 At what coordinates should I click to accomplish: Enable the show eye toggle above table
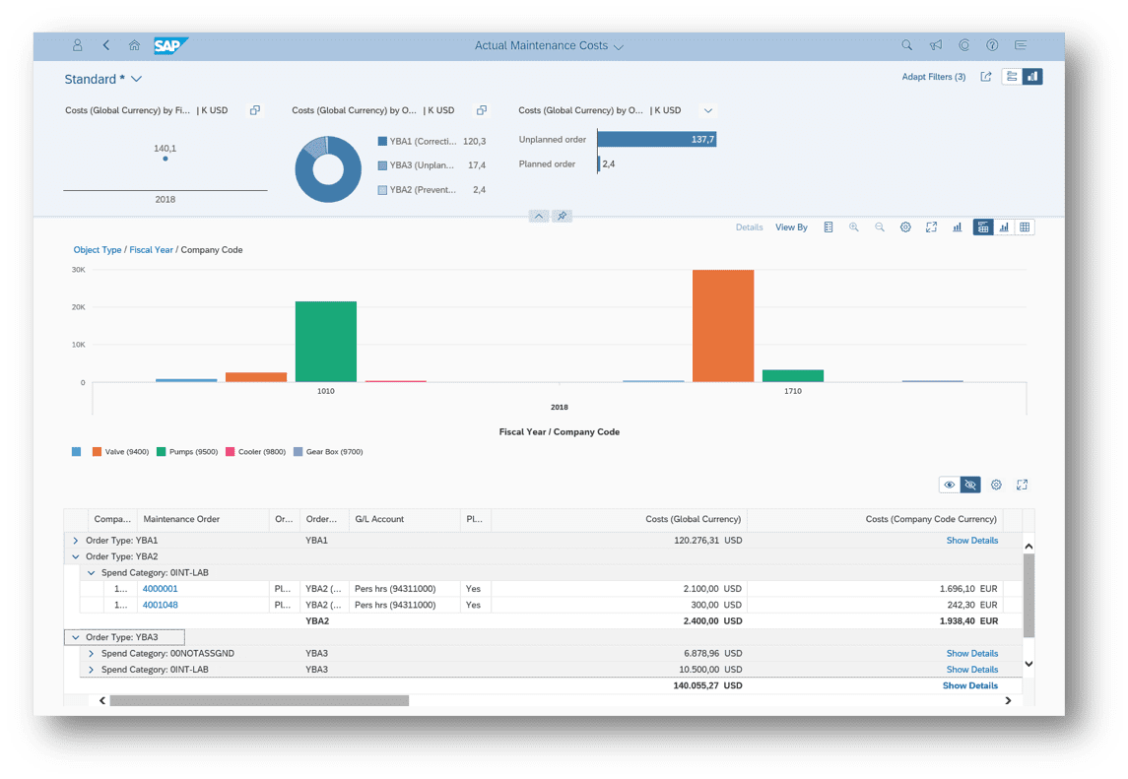(949, 485)
